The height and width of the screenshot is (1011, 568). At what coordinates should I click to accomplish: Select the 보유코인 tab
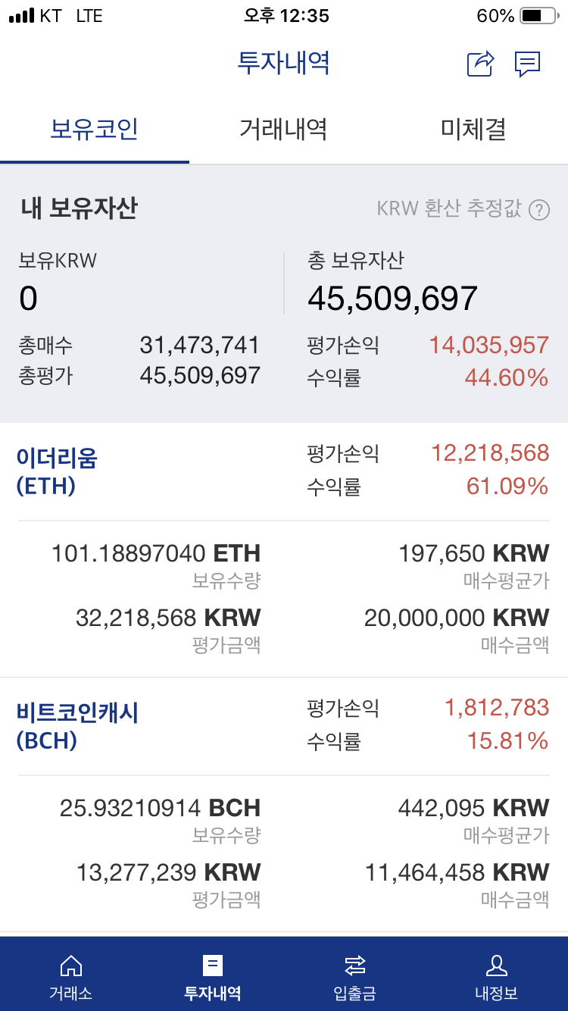click(x=94, y=130)
